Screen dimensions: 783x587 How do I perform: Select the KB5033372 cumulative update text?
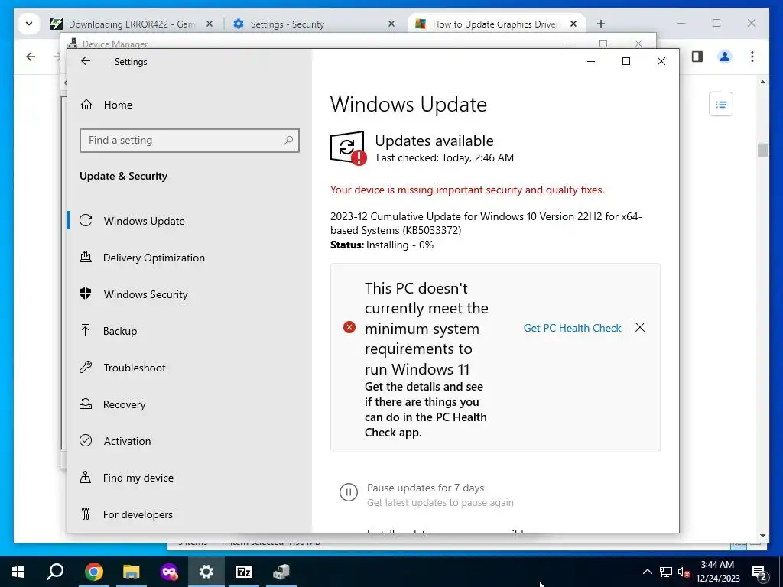[486, 223]
